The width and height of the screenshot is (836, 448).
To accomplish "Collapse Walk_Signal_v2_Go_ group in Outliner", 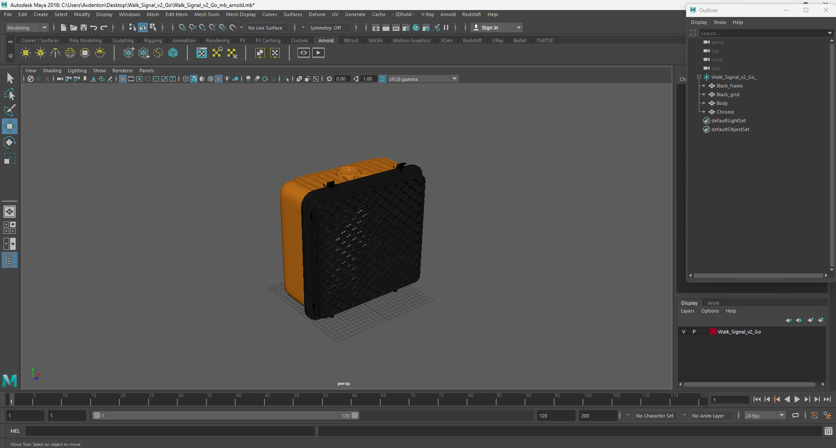I will [x=699, y=77].
